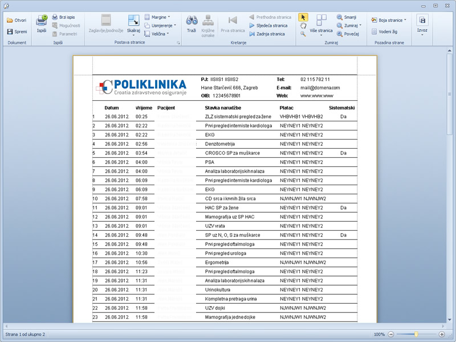The height and width of the screenshot is (342, 456).
Task: Click the zoom slider handle
Action: coord(416,335)
